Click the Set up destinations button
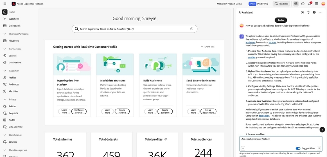 [208, 111]
